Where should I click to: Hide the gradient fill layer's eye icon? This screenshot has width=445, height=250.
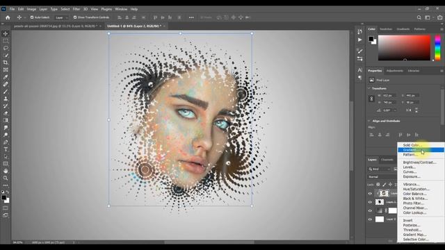click(x=370, y=210)
